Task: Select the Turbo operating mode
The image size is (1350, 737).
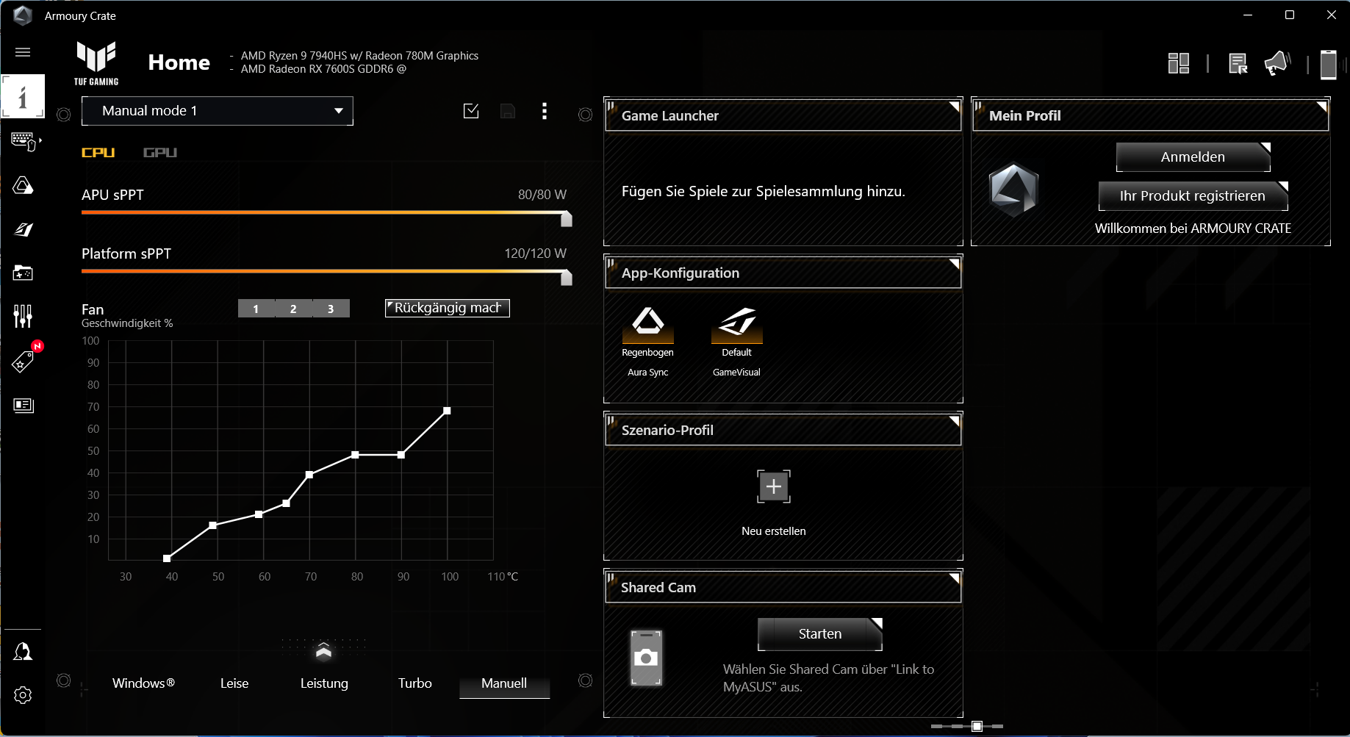Action: (x=415, y=683)
